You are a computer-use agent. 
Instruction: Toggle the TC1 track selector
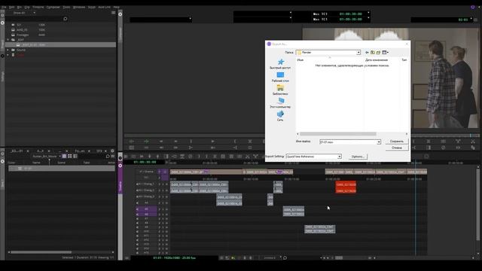[x=146, y=178]
